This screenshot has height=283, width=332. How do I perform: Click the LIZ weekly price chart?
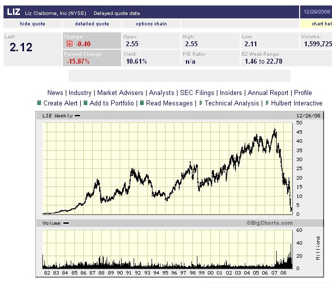tap(167, 168)
